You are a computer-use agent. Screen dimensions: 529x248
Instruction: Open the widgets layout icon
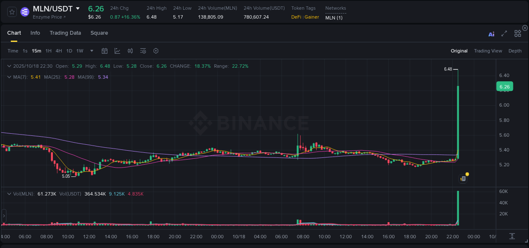[518, 33]
